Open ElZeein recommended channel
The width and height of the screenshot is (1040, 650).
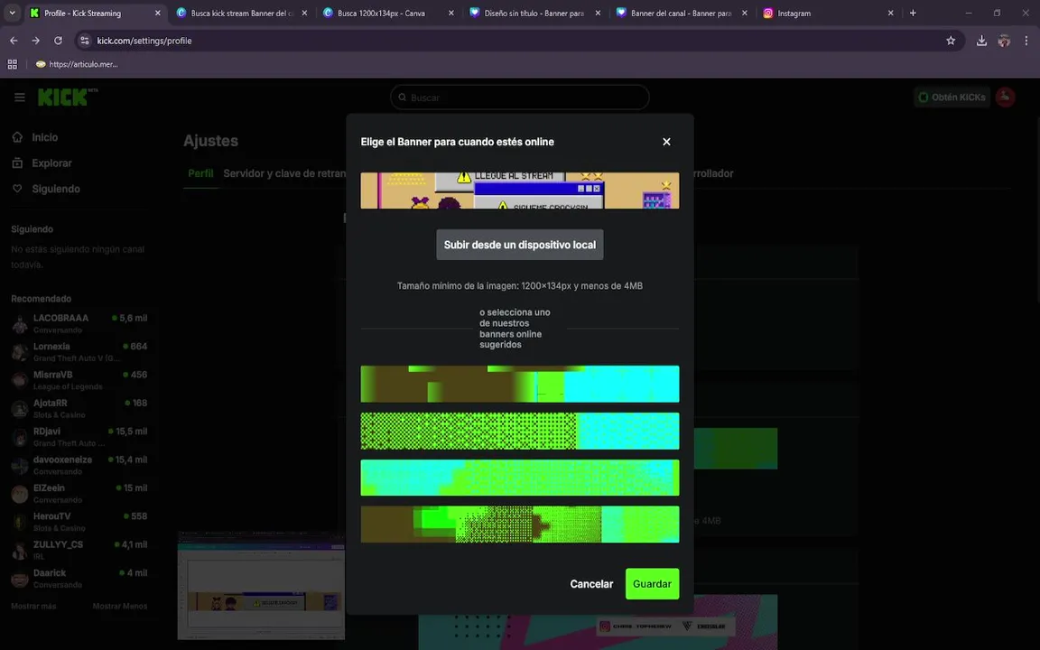tap(79, 494)
